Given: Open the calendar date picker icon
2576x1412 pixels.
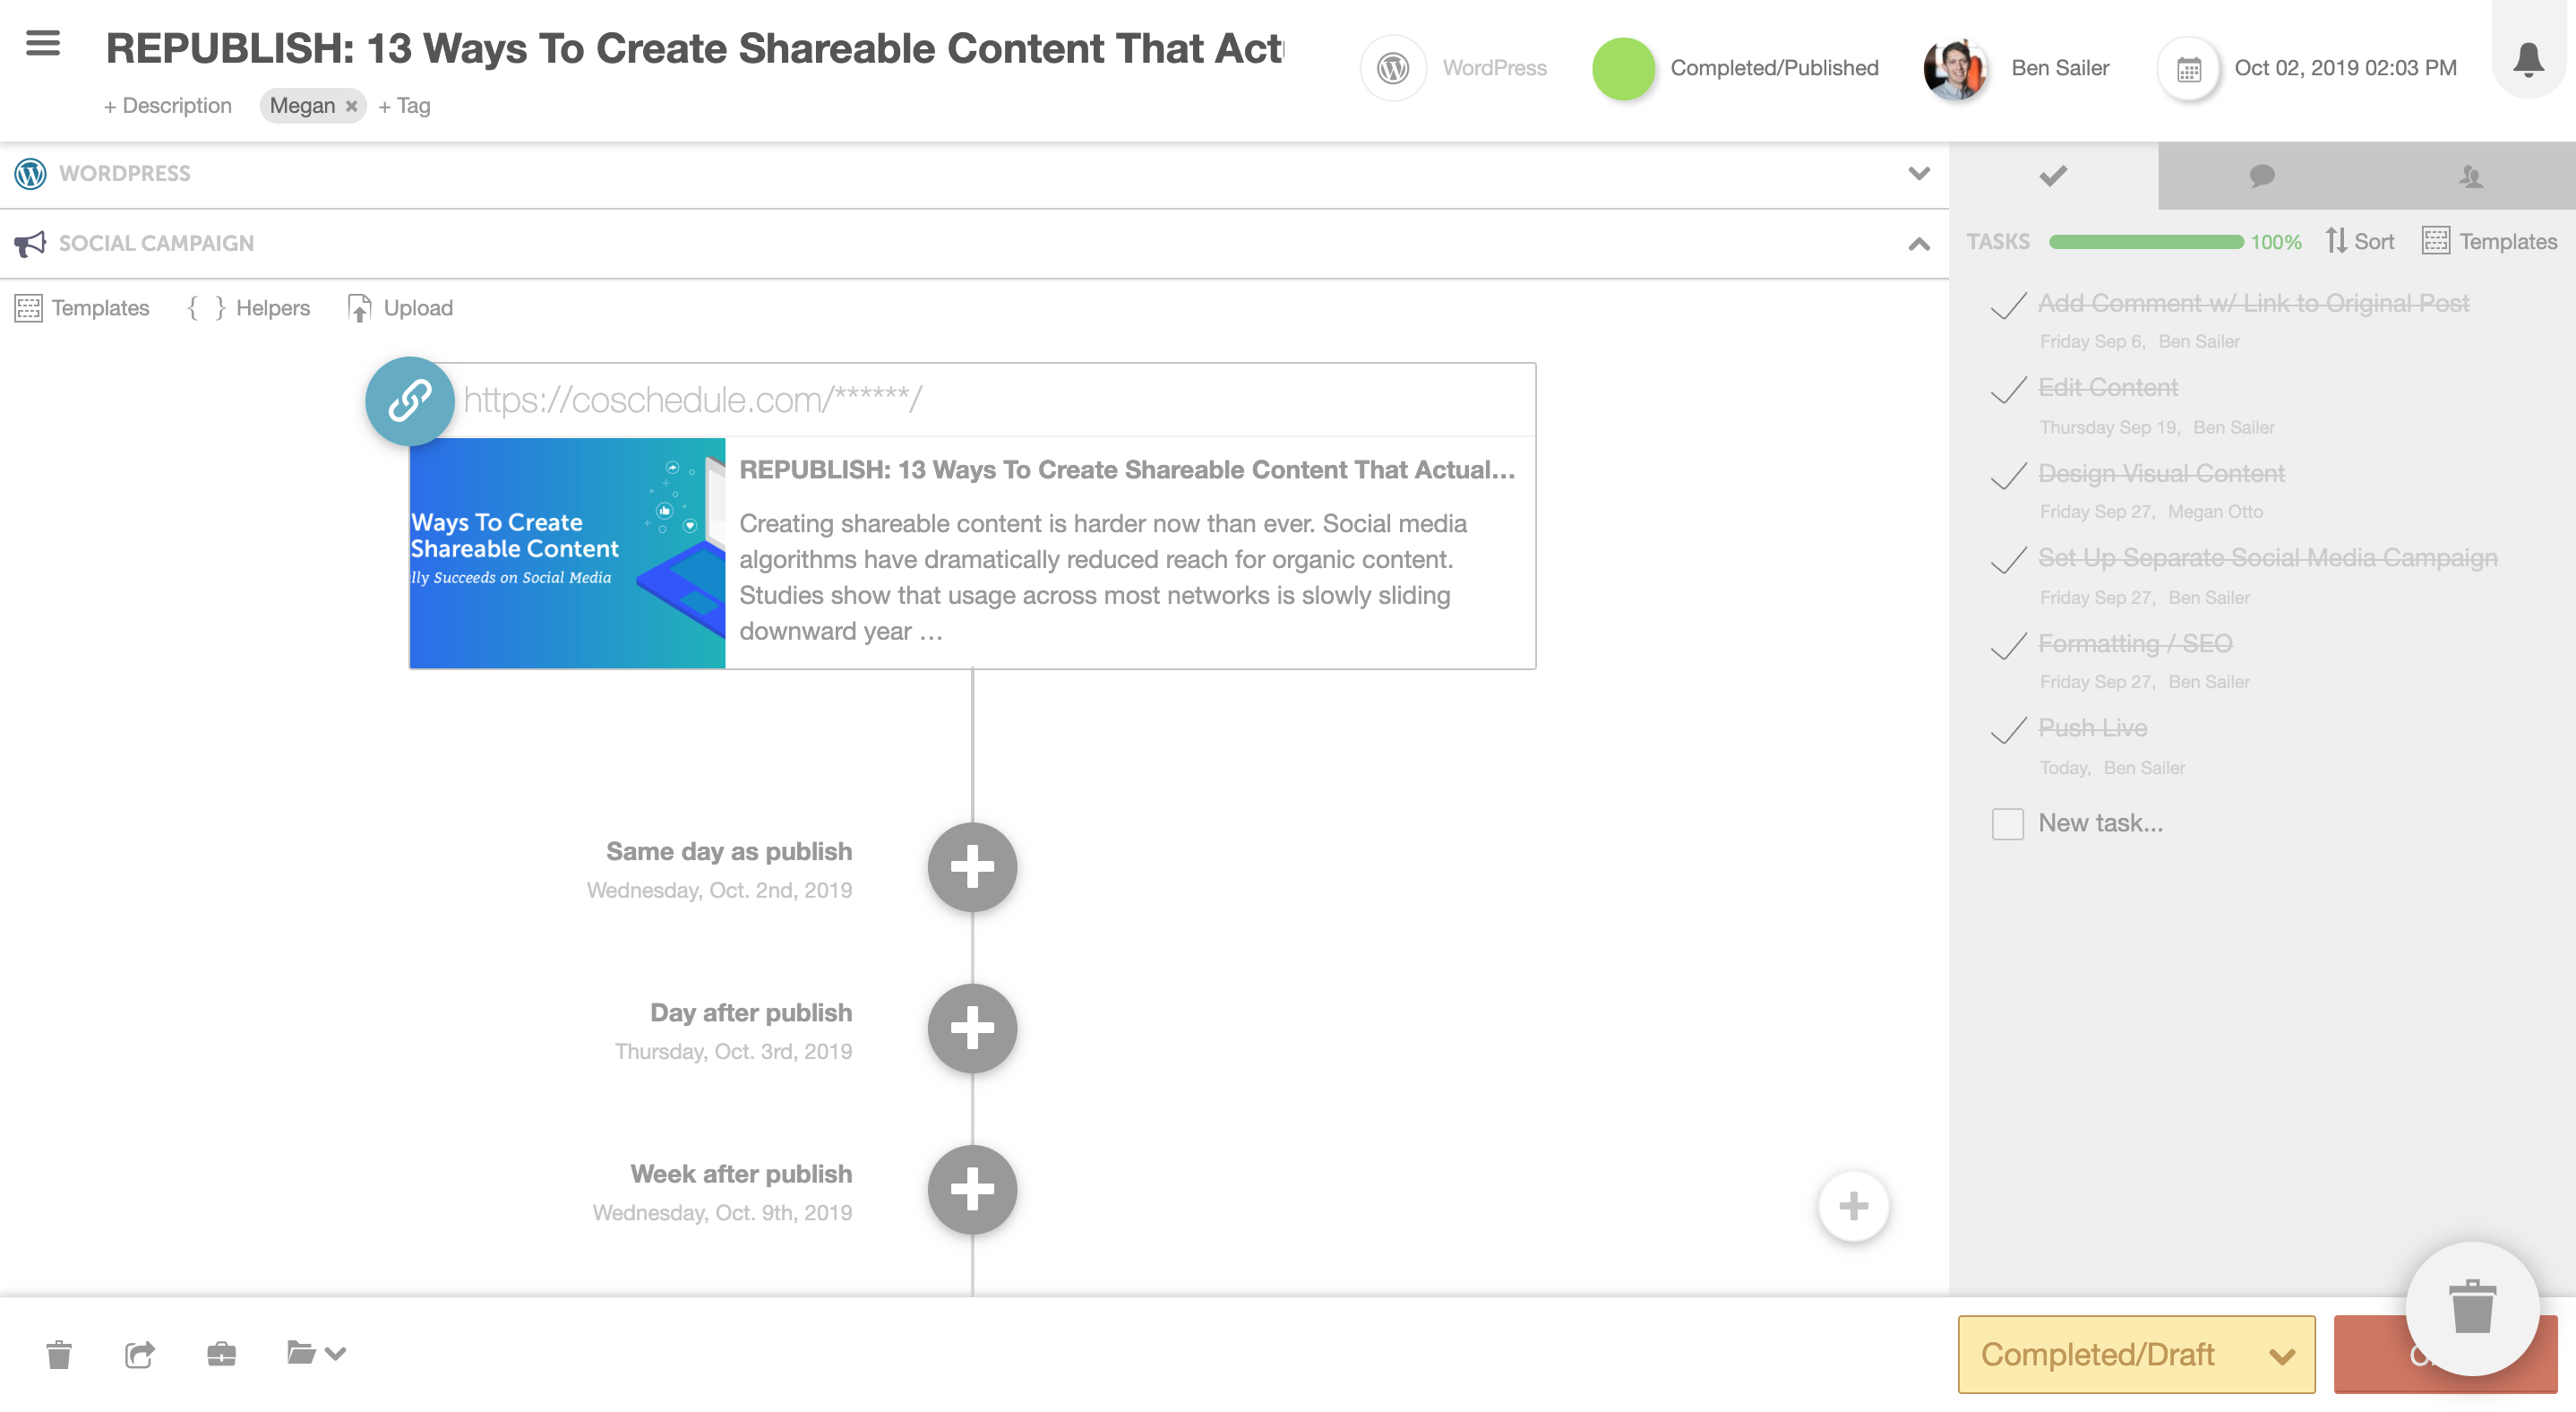Looking at the screenshot, I should point(2188,69).
